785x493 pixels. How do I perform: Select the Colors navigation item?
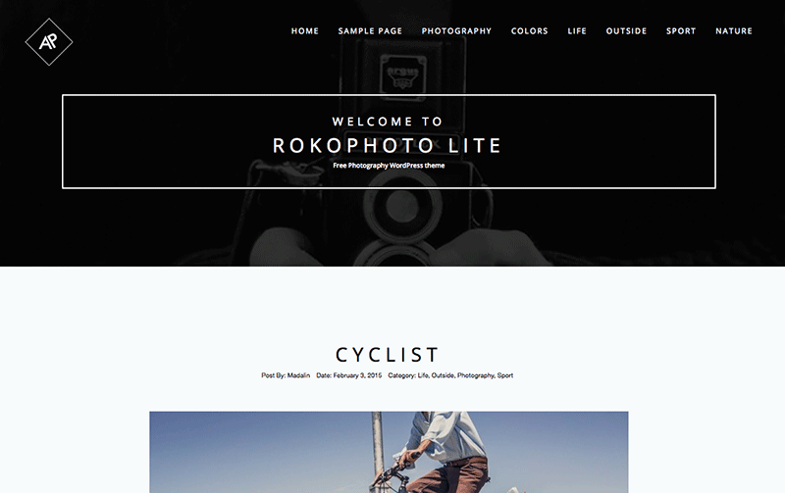tap(530, 31)
